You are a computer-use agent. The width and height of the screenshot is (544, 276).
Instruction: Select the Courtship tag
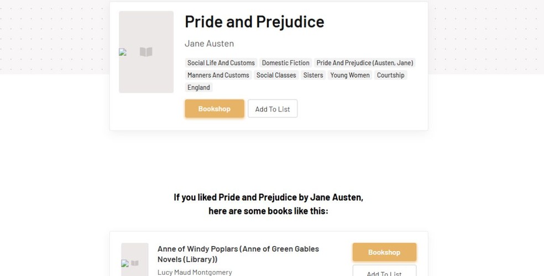391,75
